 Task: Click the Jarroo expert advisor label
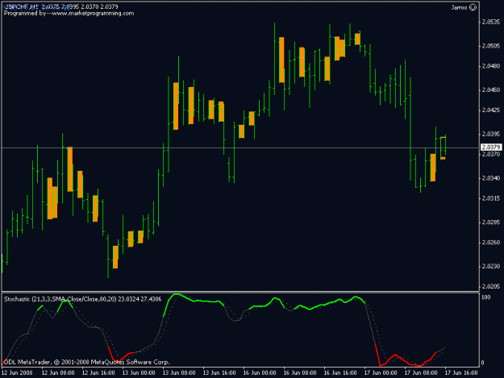459,7
